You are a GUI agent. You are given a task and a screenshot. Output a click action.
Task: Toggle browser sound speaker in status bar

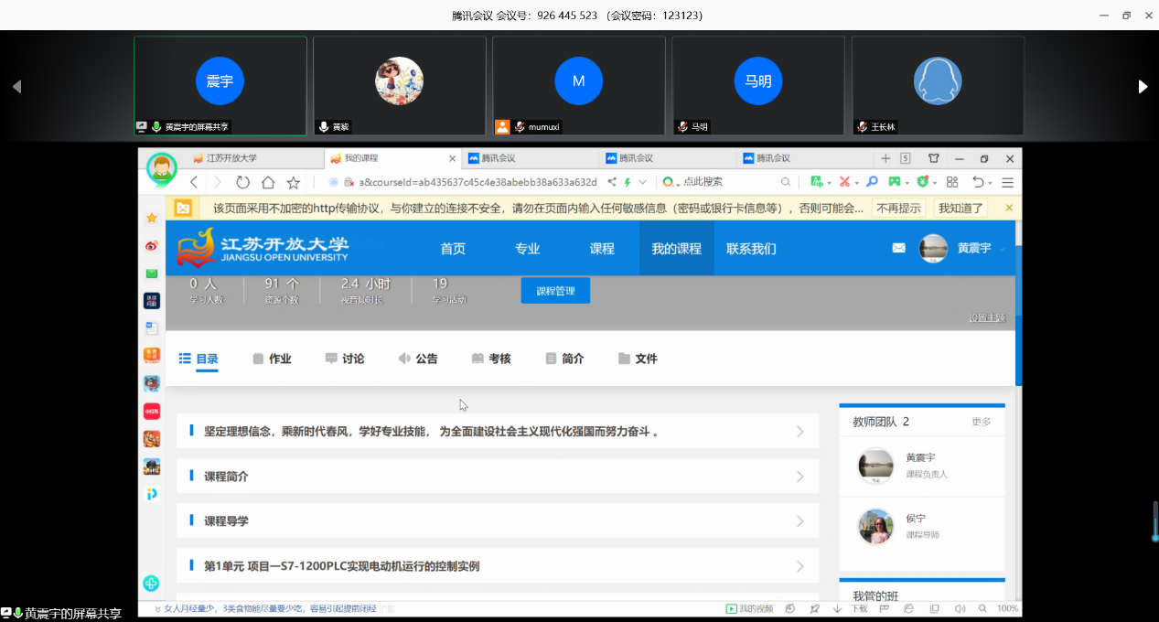tap(960, 608)
